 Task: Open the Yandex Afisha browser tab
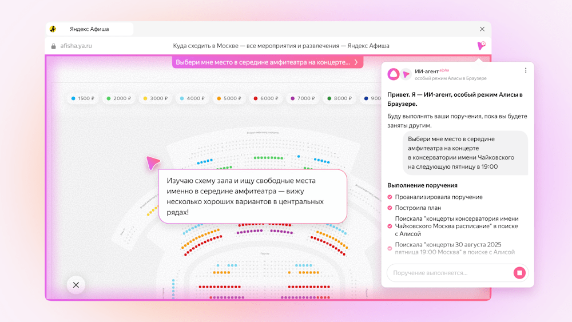[89, 29]
